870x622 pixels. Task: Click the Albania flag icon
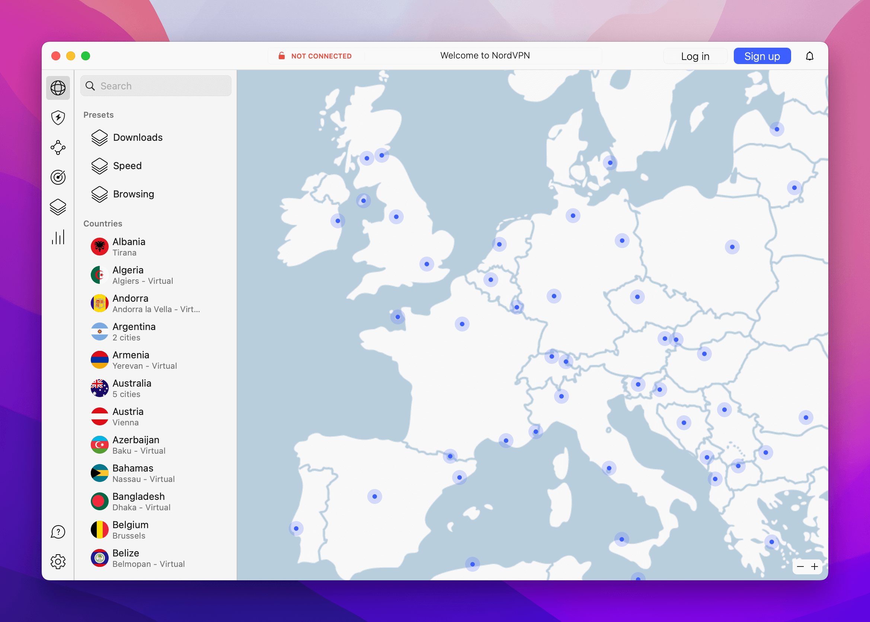pyautogui.click(x=99, y=247)
